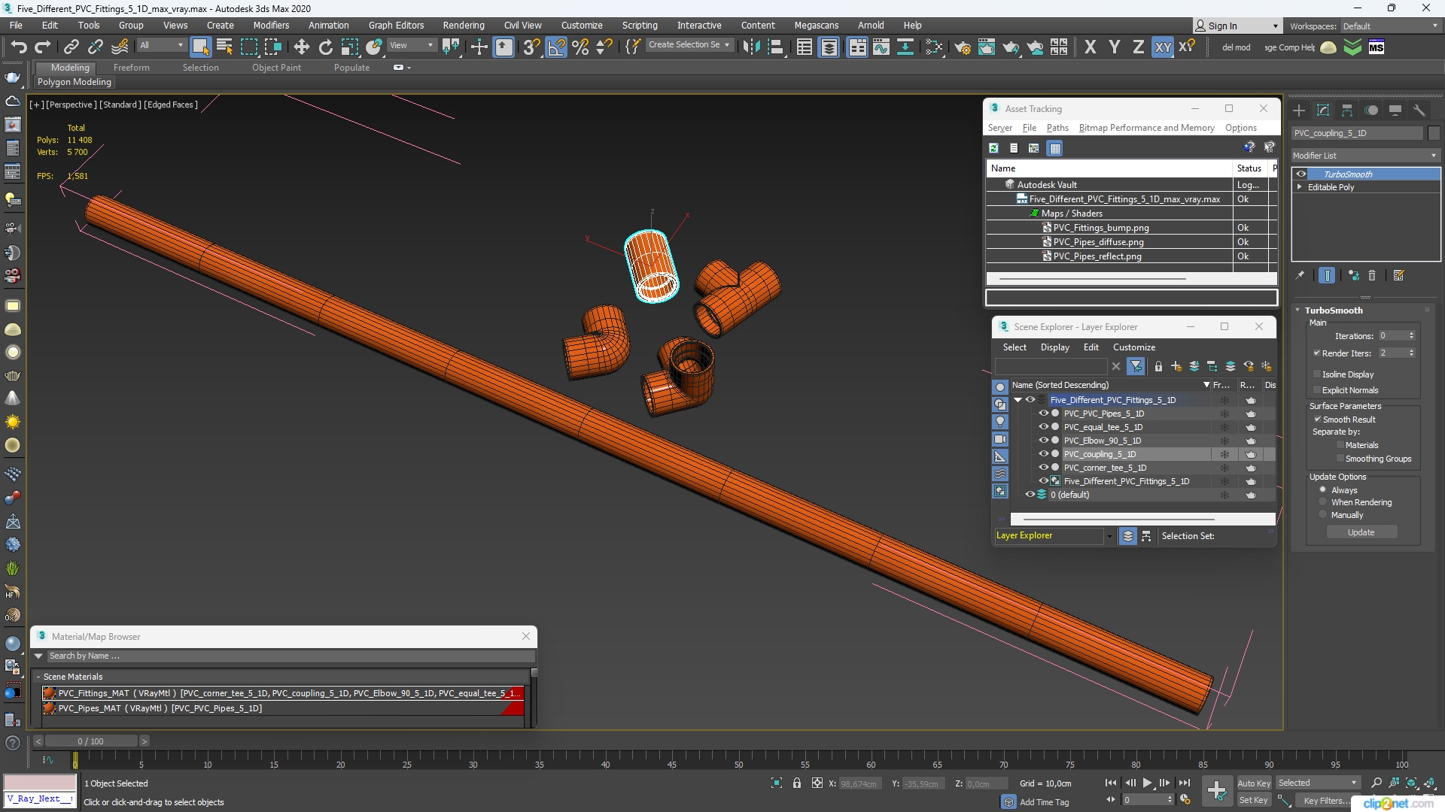1445x812 pixels.
Task: Open the Workspaces Default dropdown
Action: click(x=1389, y=26)
